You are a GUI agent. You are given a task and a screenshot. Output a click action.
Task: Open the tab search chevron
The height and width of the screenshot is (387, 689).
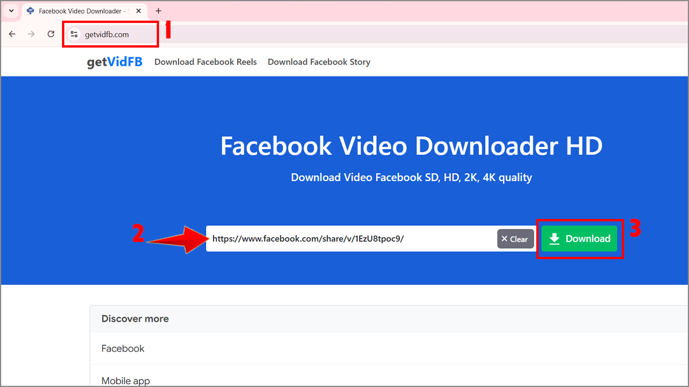[10, 10]
